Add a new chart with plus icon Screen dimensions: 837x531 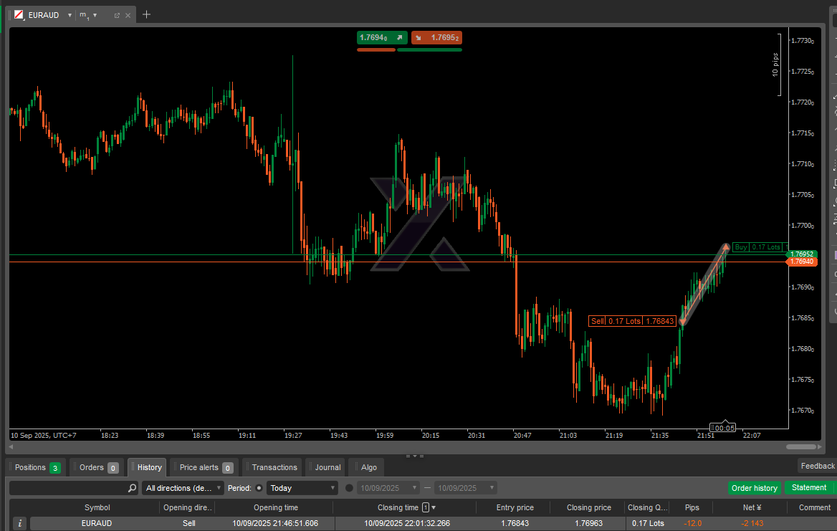click(146, 14)
